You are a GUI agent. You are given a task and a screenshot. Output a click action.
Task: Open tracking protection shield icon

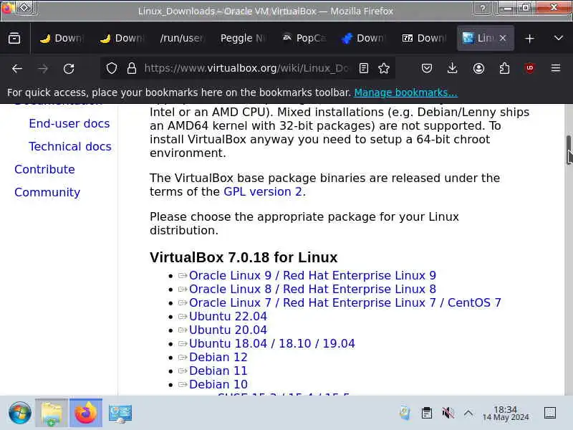(112, 68)
